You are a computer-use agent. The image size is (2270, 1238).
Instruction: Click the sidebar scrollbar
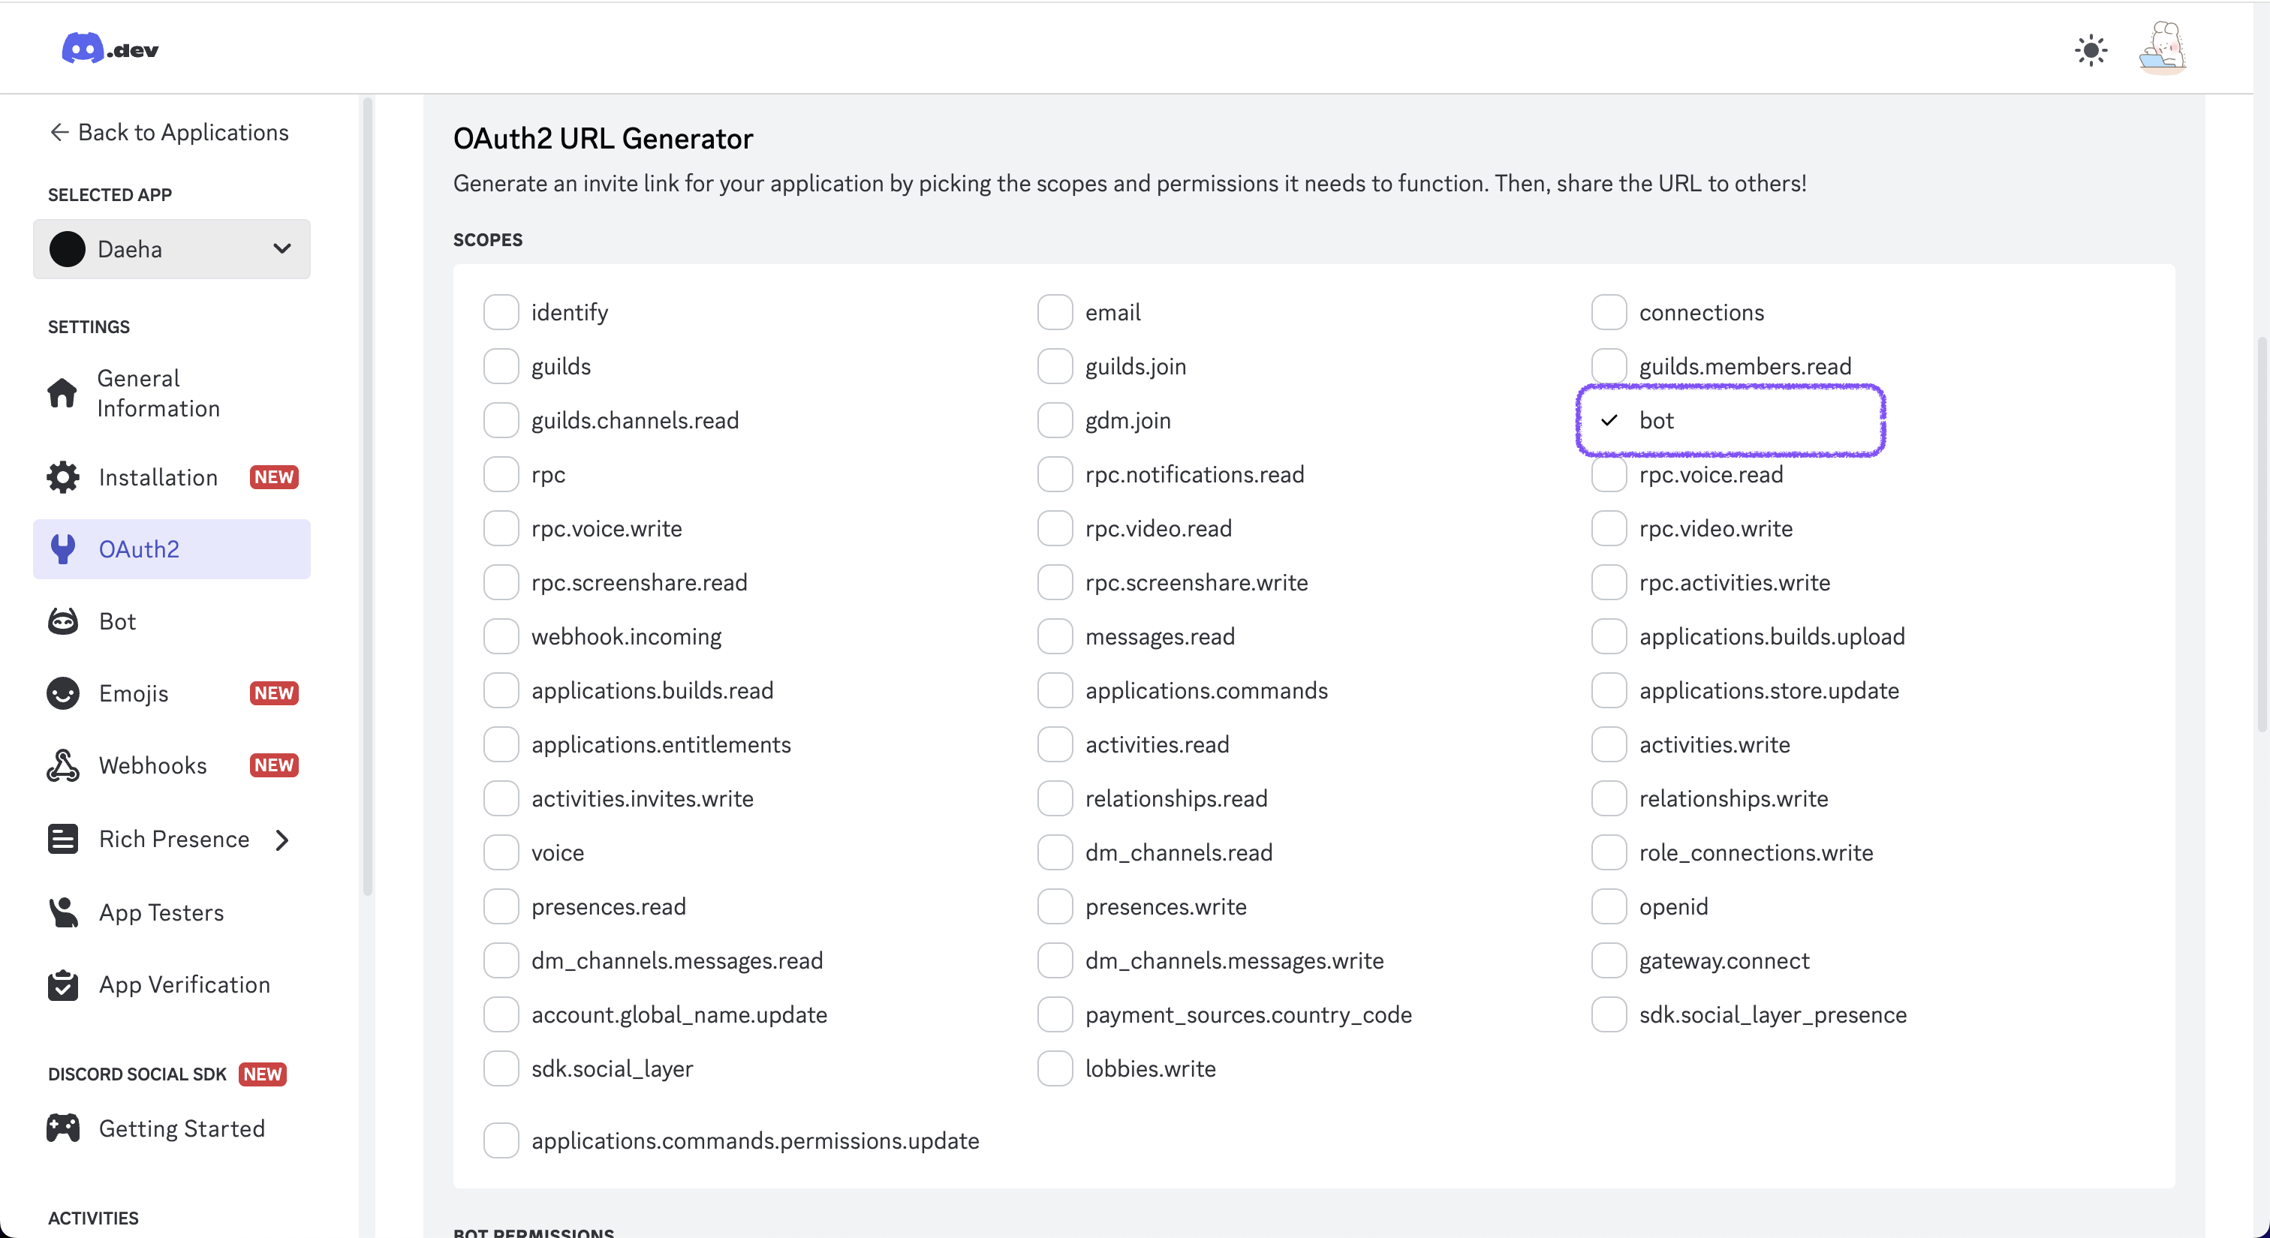[x=368, y=497]
